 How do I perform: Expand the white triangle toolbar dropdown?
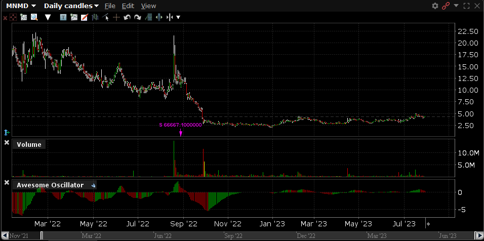pos(48,17)
